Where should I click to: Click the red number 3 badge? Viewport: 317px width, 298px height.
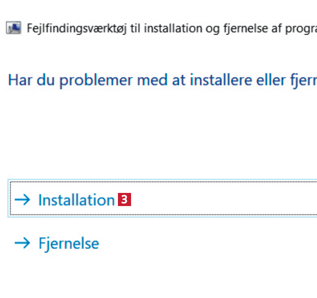[124, 200]
